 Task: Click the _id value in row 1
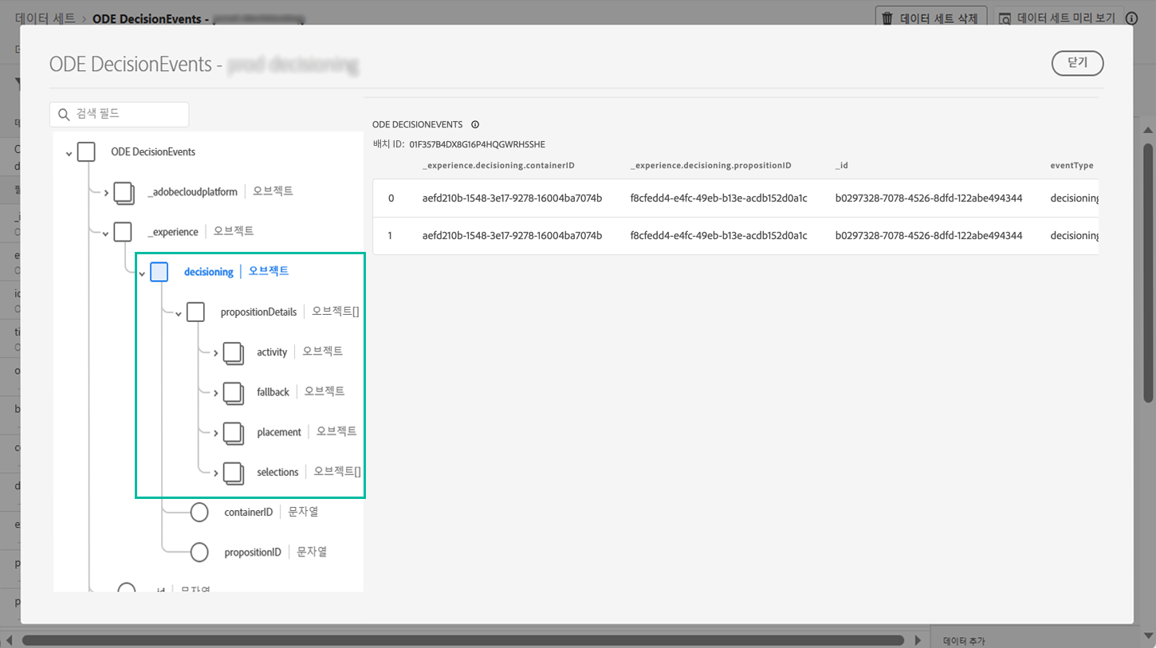[929, 235]
